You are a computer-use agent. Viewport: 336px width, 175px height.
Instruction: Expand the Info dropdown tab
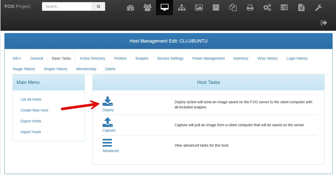[x=17, y=58]
